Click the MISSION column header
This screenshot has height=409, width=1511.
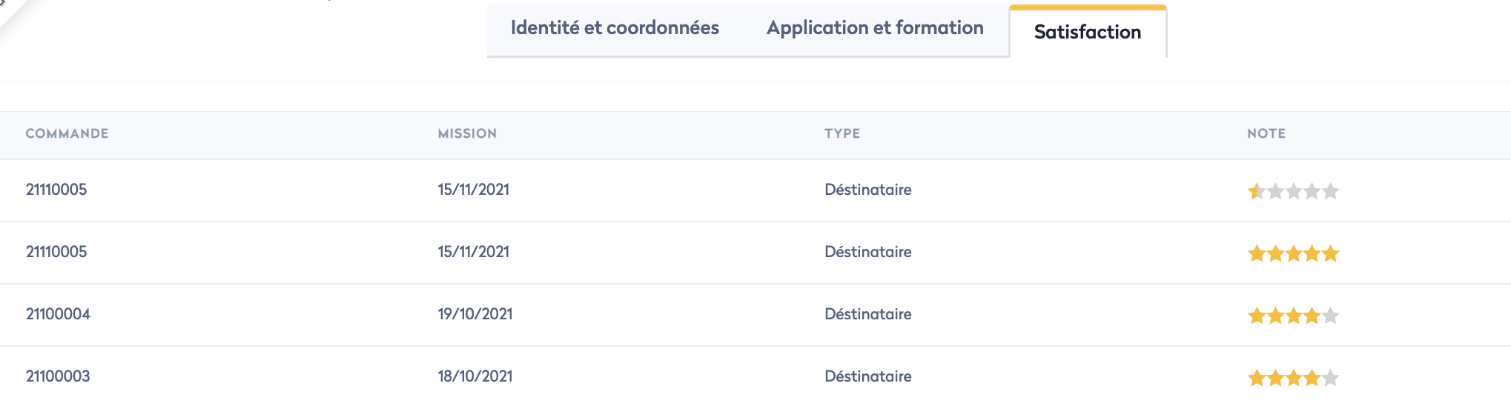point(467,133)
